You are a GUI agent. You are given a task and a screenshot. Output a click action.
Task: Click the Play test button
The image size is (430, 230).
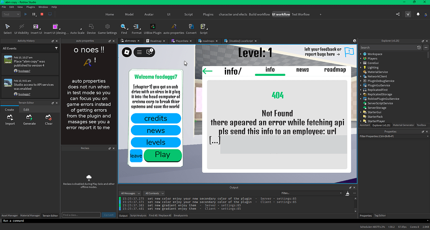(x=25, y=14)
